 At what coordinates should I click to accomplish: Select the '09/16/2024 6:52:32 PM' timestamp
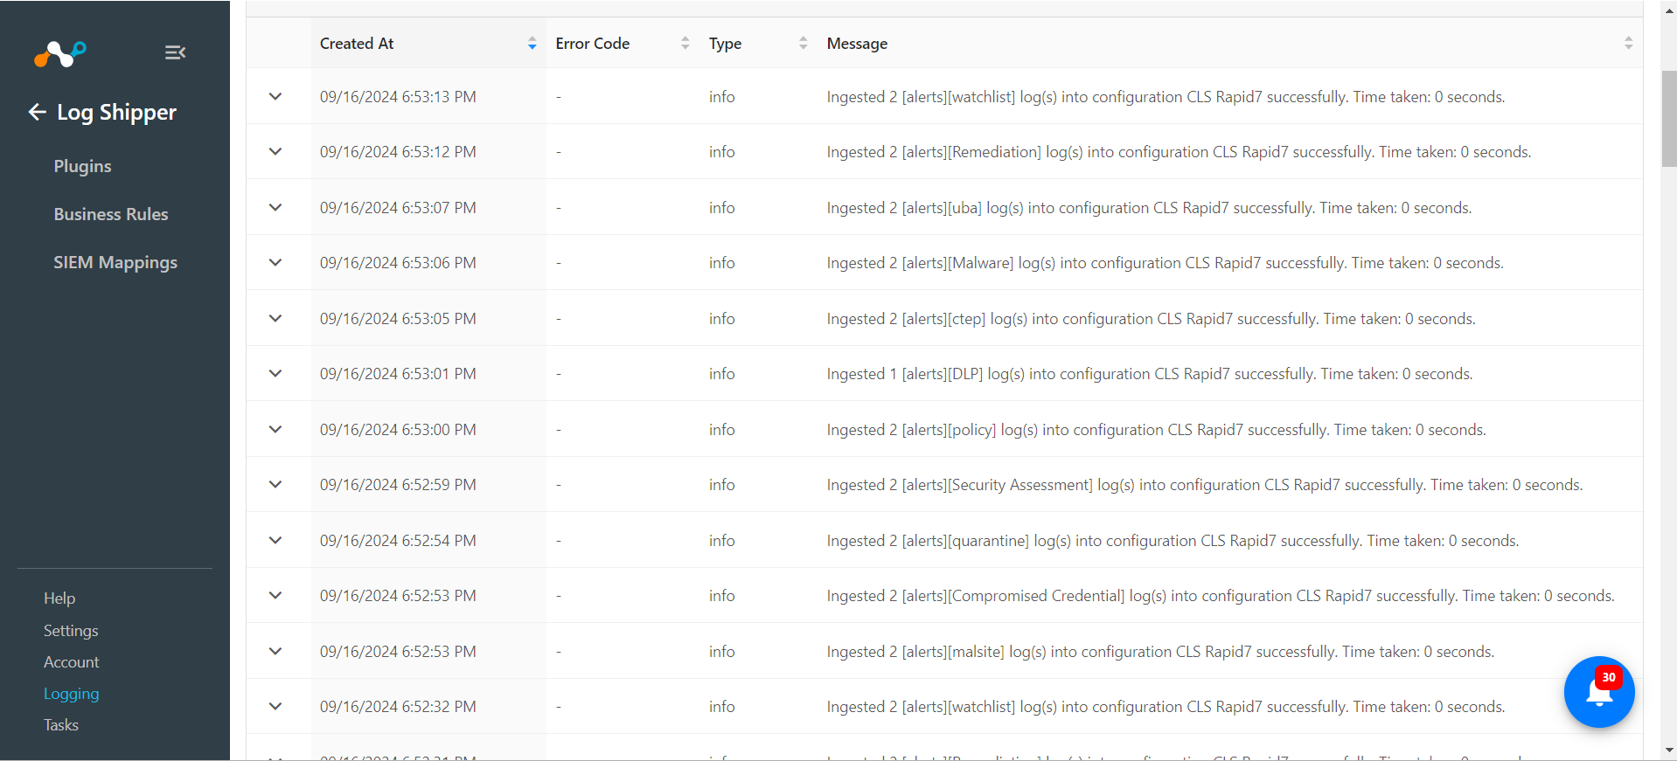tap(398, 707)
